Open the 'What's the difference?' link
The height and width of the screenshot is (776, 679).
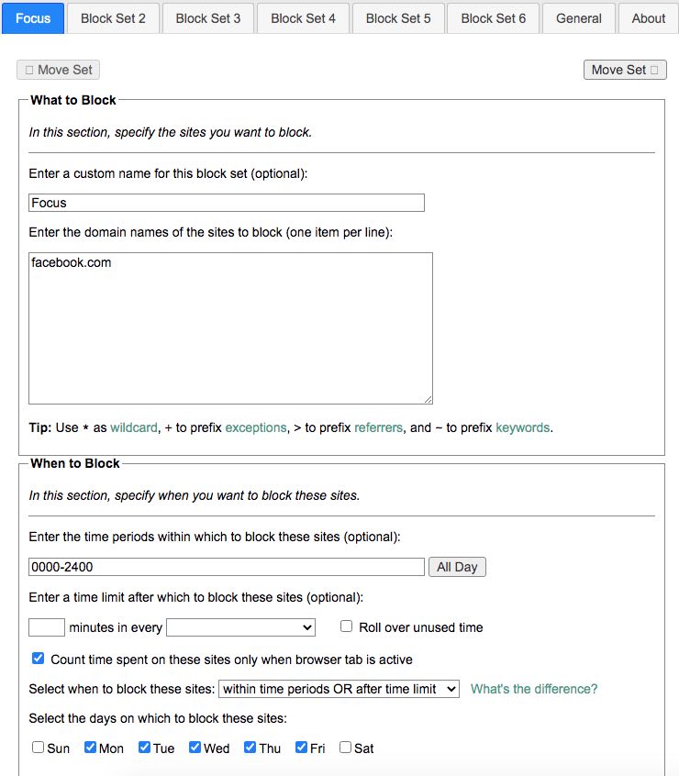coord(534,689)
